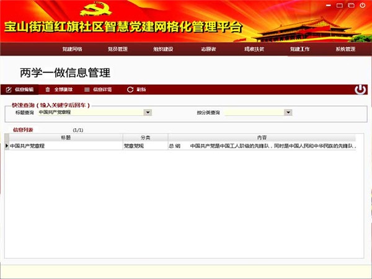The height and width of the screenshot is (279, 372).
Task: Click the 信息编辑 edit toolbar button
Action: pos(20,89)
